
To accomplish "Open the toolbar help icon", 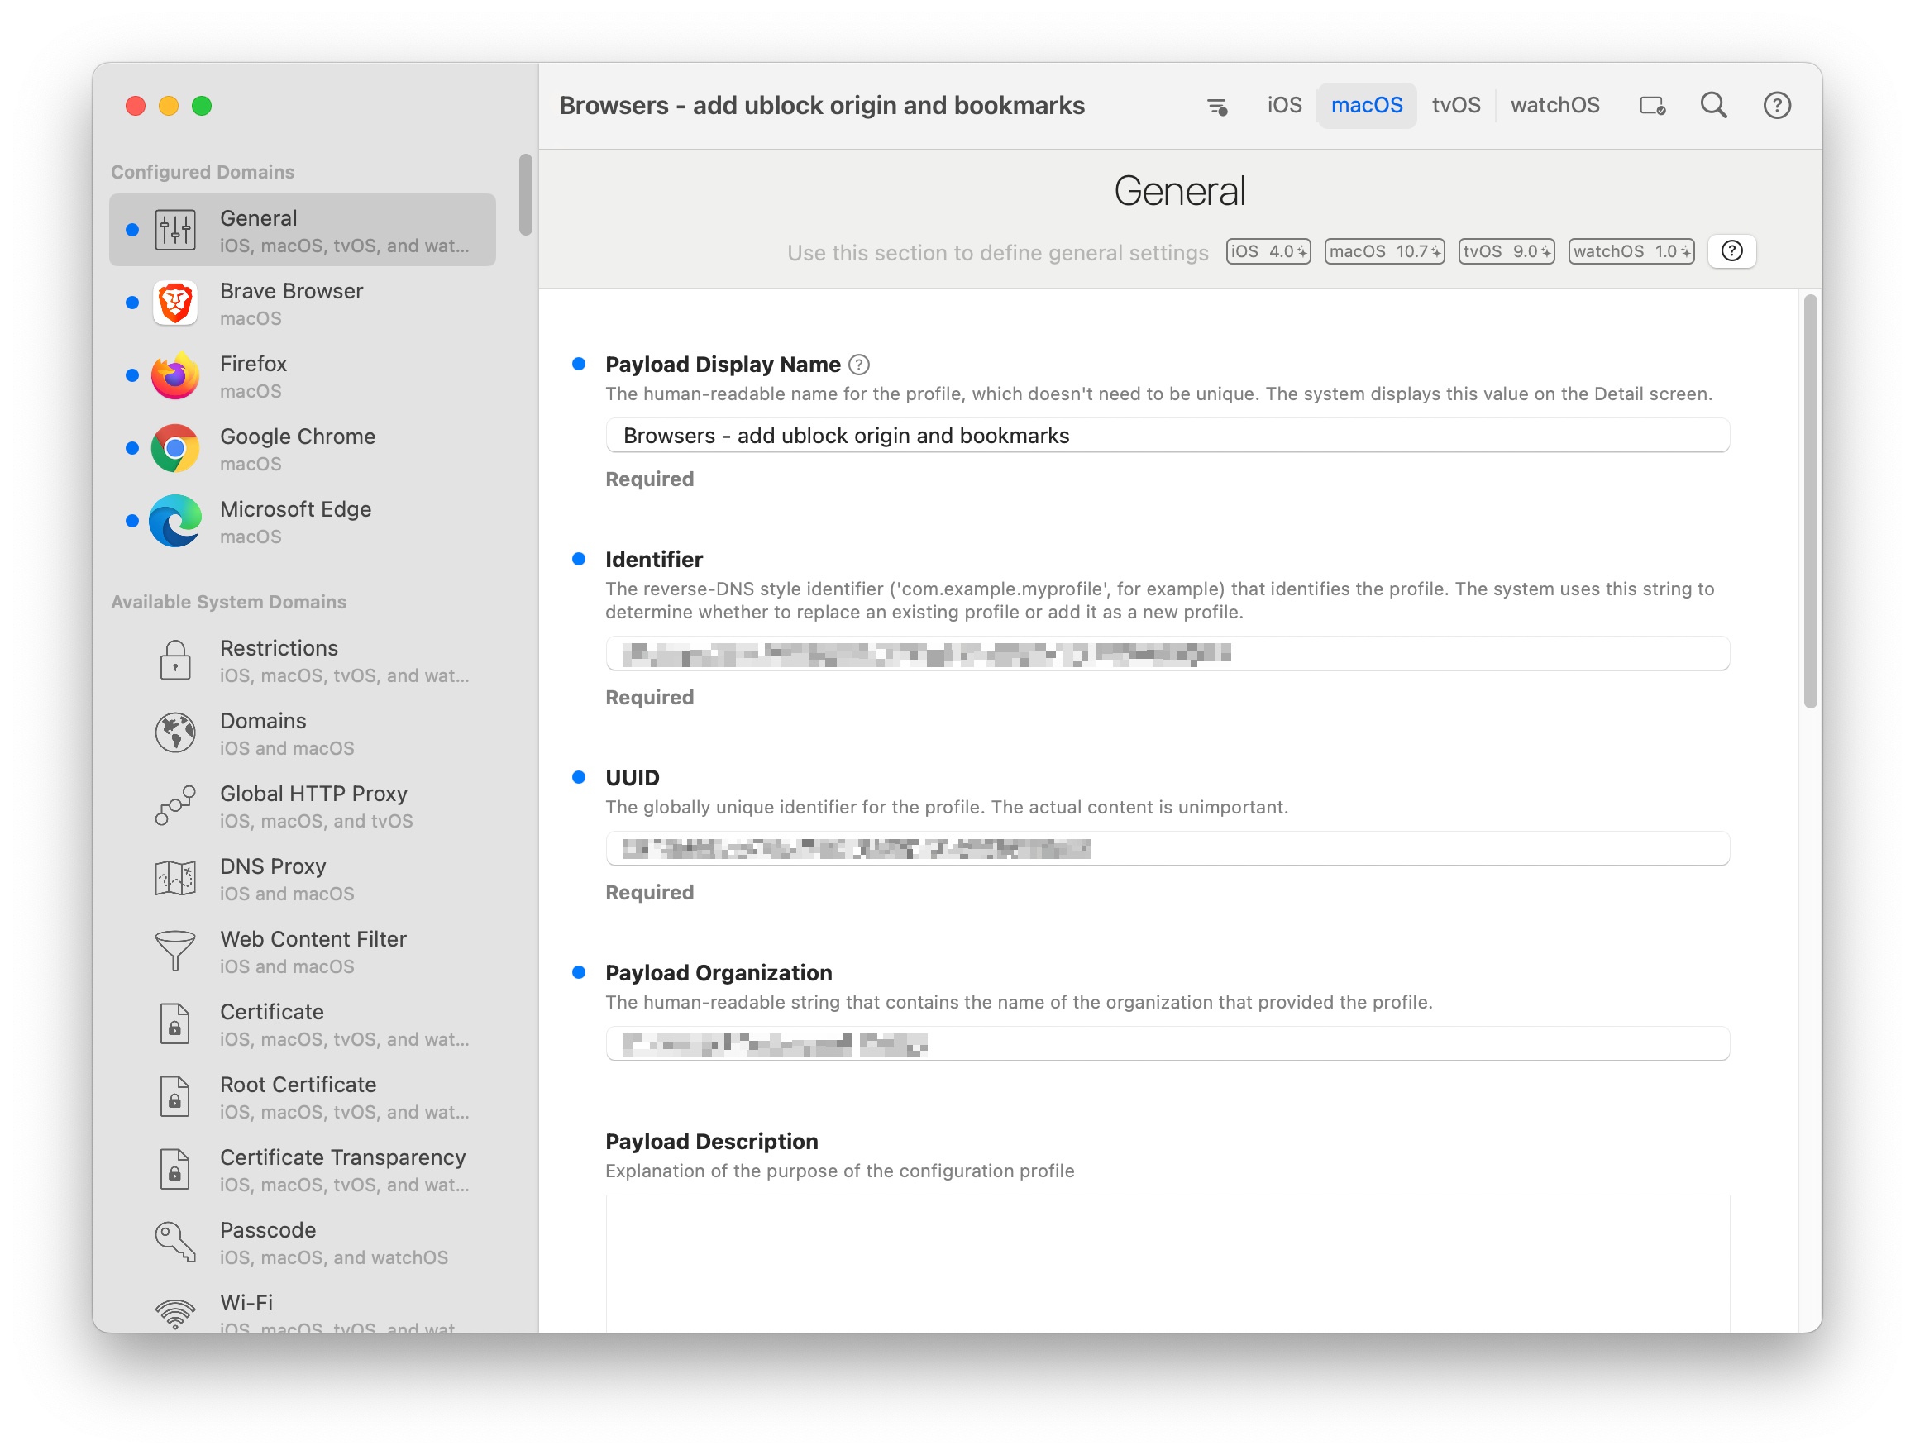I will [1776, 106].
